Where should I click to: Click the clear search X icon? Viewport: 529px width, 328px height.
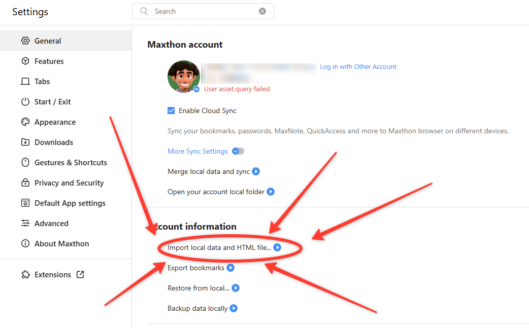(262, 11)
